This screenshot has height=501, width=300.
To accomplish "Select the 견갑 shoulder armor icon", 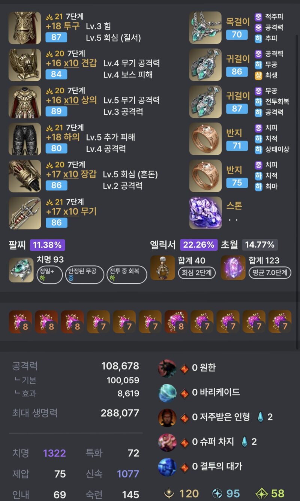I will (25, 65).
